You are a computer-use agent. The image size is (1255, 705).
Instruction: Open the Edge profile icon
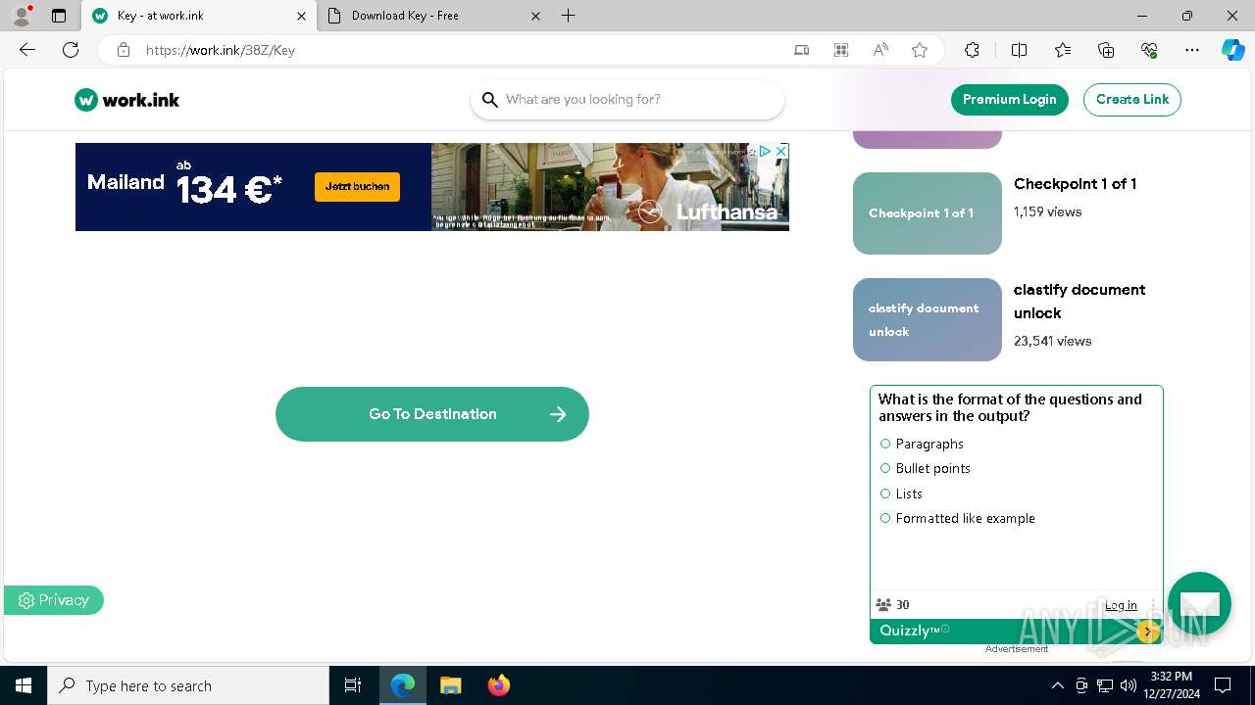[22, 16]
